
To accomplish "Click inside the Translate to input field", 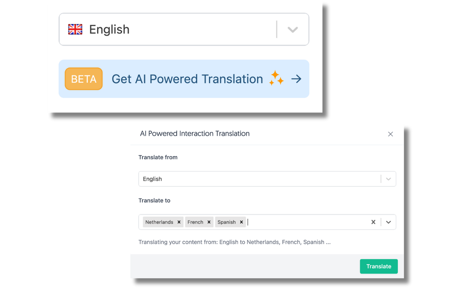I will pyautogui.click(x=304, y=222).
